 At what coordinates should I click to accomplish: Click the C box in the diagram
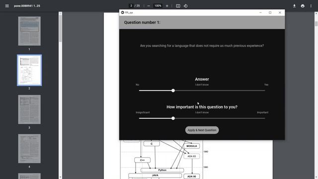click(152, 144)
